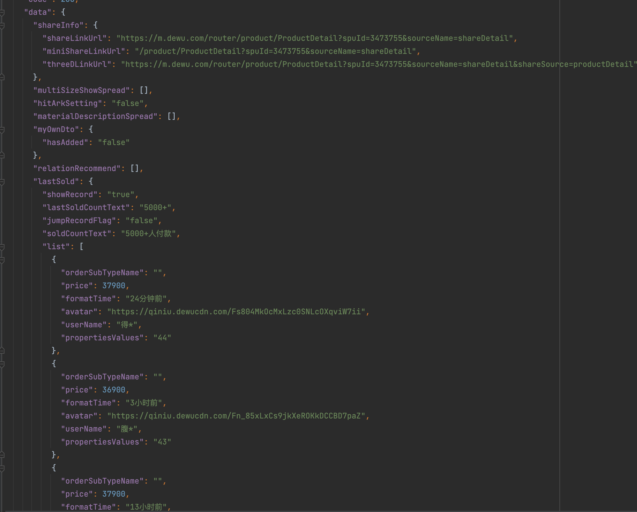This screenshot has width=637, height=512.
Task: Collapse the "data" object fold marker
Action: [2, 12]
